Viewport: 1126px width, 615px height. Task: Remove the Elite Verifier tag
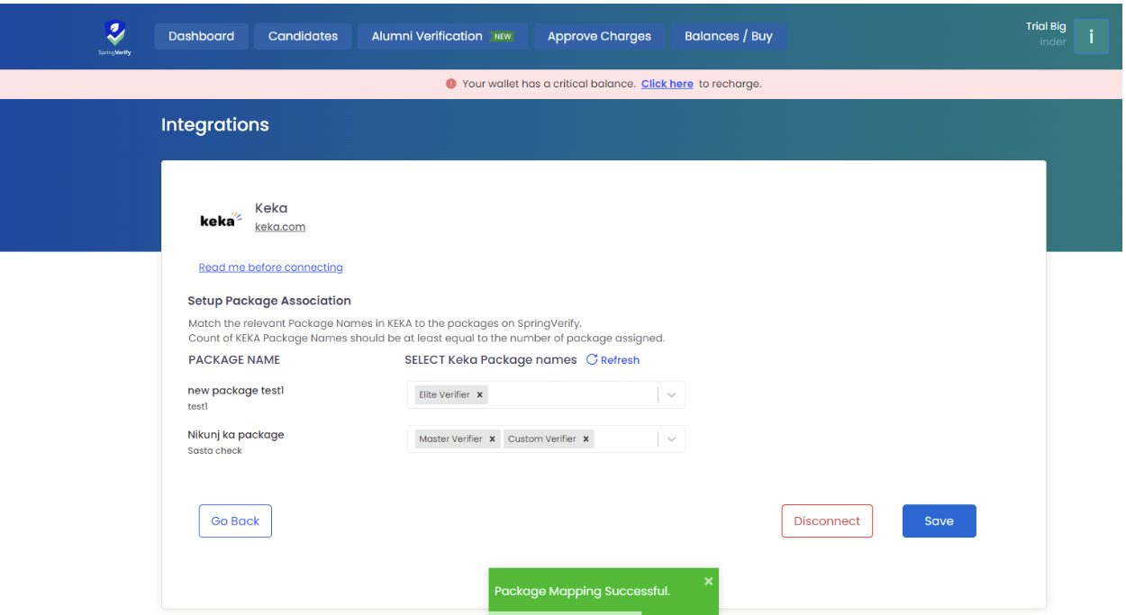pos(480,394)
